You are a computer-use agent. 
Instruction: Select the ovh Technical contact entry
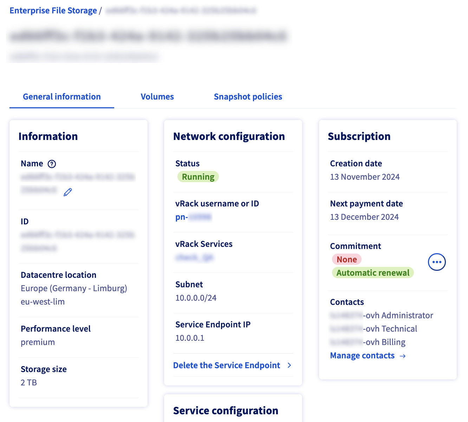click(x=373, y=329)
